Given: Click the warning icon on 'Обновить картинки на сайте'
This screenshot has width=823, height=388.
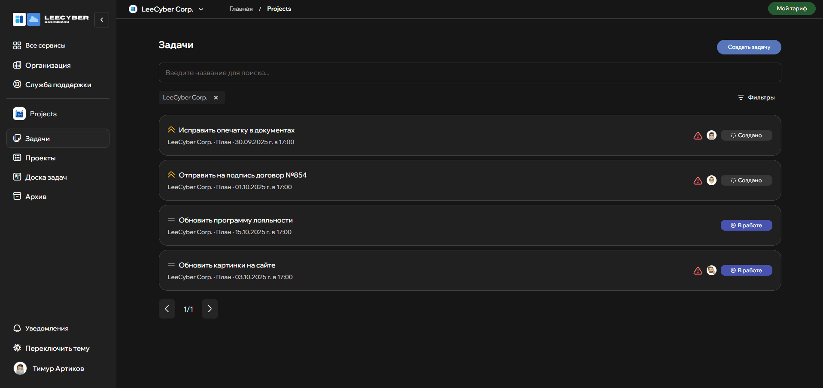Looking at the screenshot, I should [x=698, y=271].
